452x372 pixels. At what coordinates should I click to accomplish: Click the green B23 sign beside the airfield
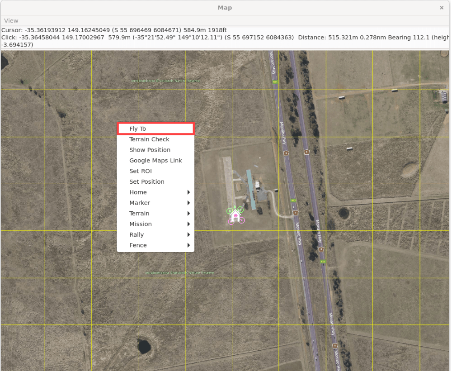[293, 200]
